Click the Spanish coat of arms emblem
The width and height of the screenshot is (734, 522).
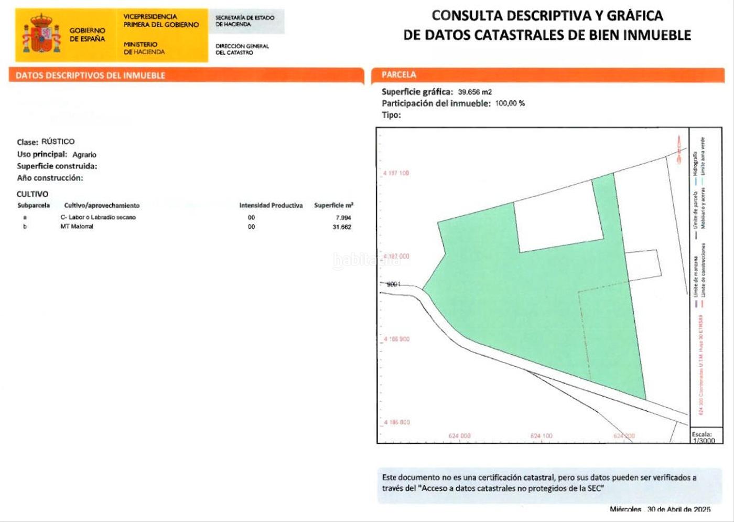[40, 35]
